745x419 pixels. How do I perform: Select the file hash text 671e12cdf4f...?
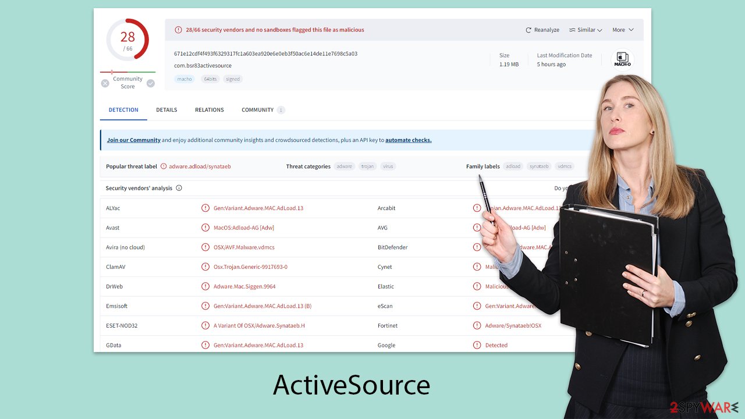click(266, 54)
